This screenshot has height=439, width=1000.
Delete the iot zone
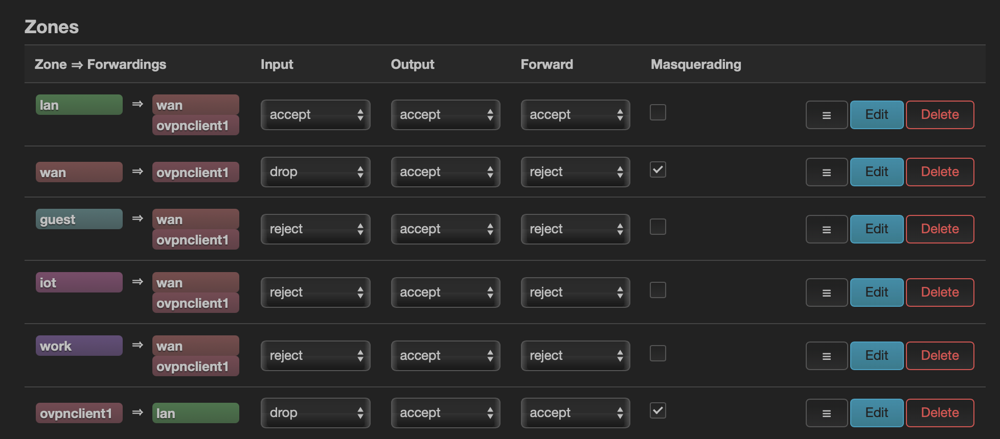tap(940, 292)
